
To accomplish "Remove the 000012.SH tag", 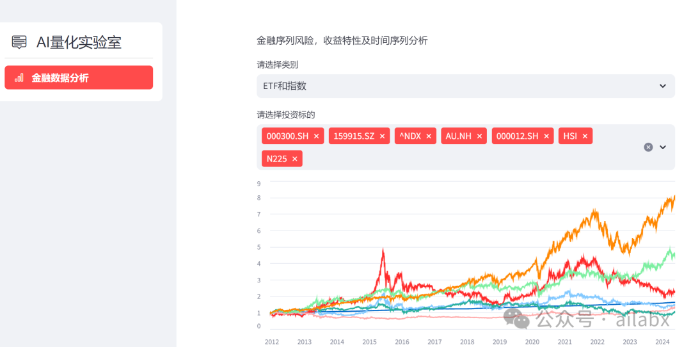I will 546,136.
